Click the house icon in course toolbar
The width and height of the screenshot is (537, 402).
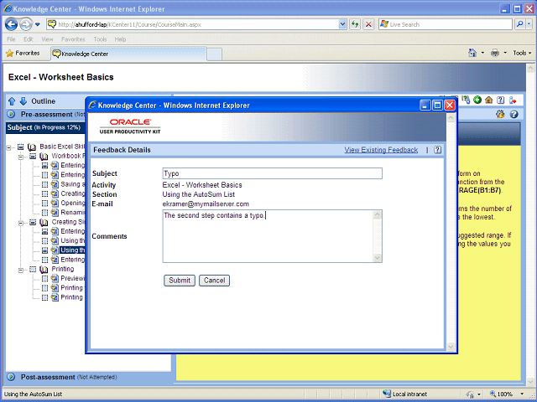click(x=488, y=100)
